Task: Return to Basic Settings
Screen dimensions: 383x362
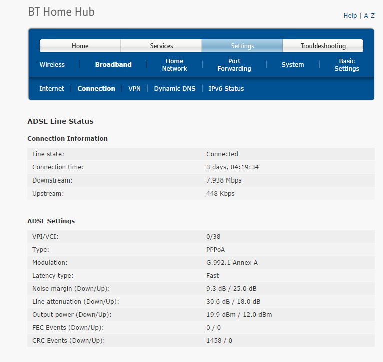Action: [347, 65]
